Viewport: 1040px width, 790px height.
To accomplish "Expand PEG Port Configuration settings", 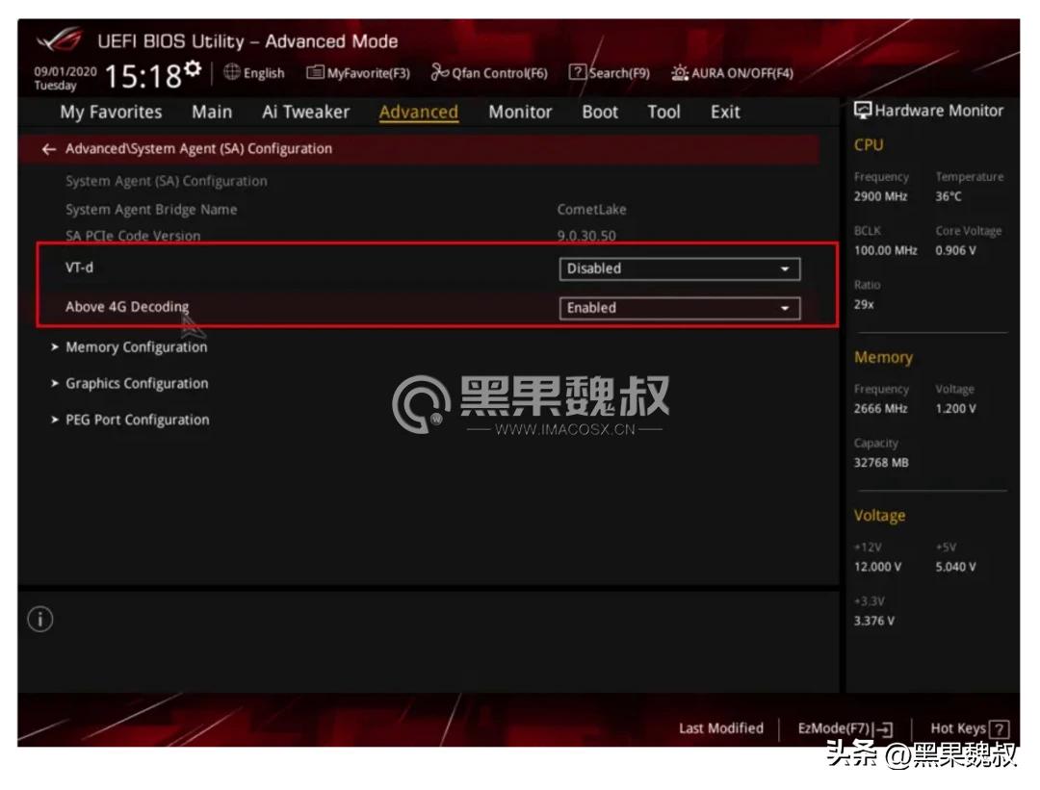I will [136, 420].
